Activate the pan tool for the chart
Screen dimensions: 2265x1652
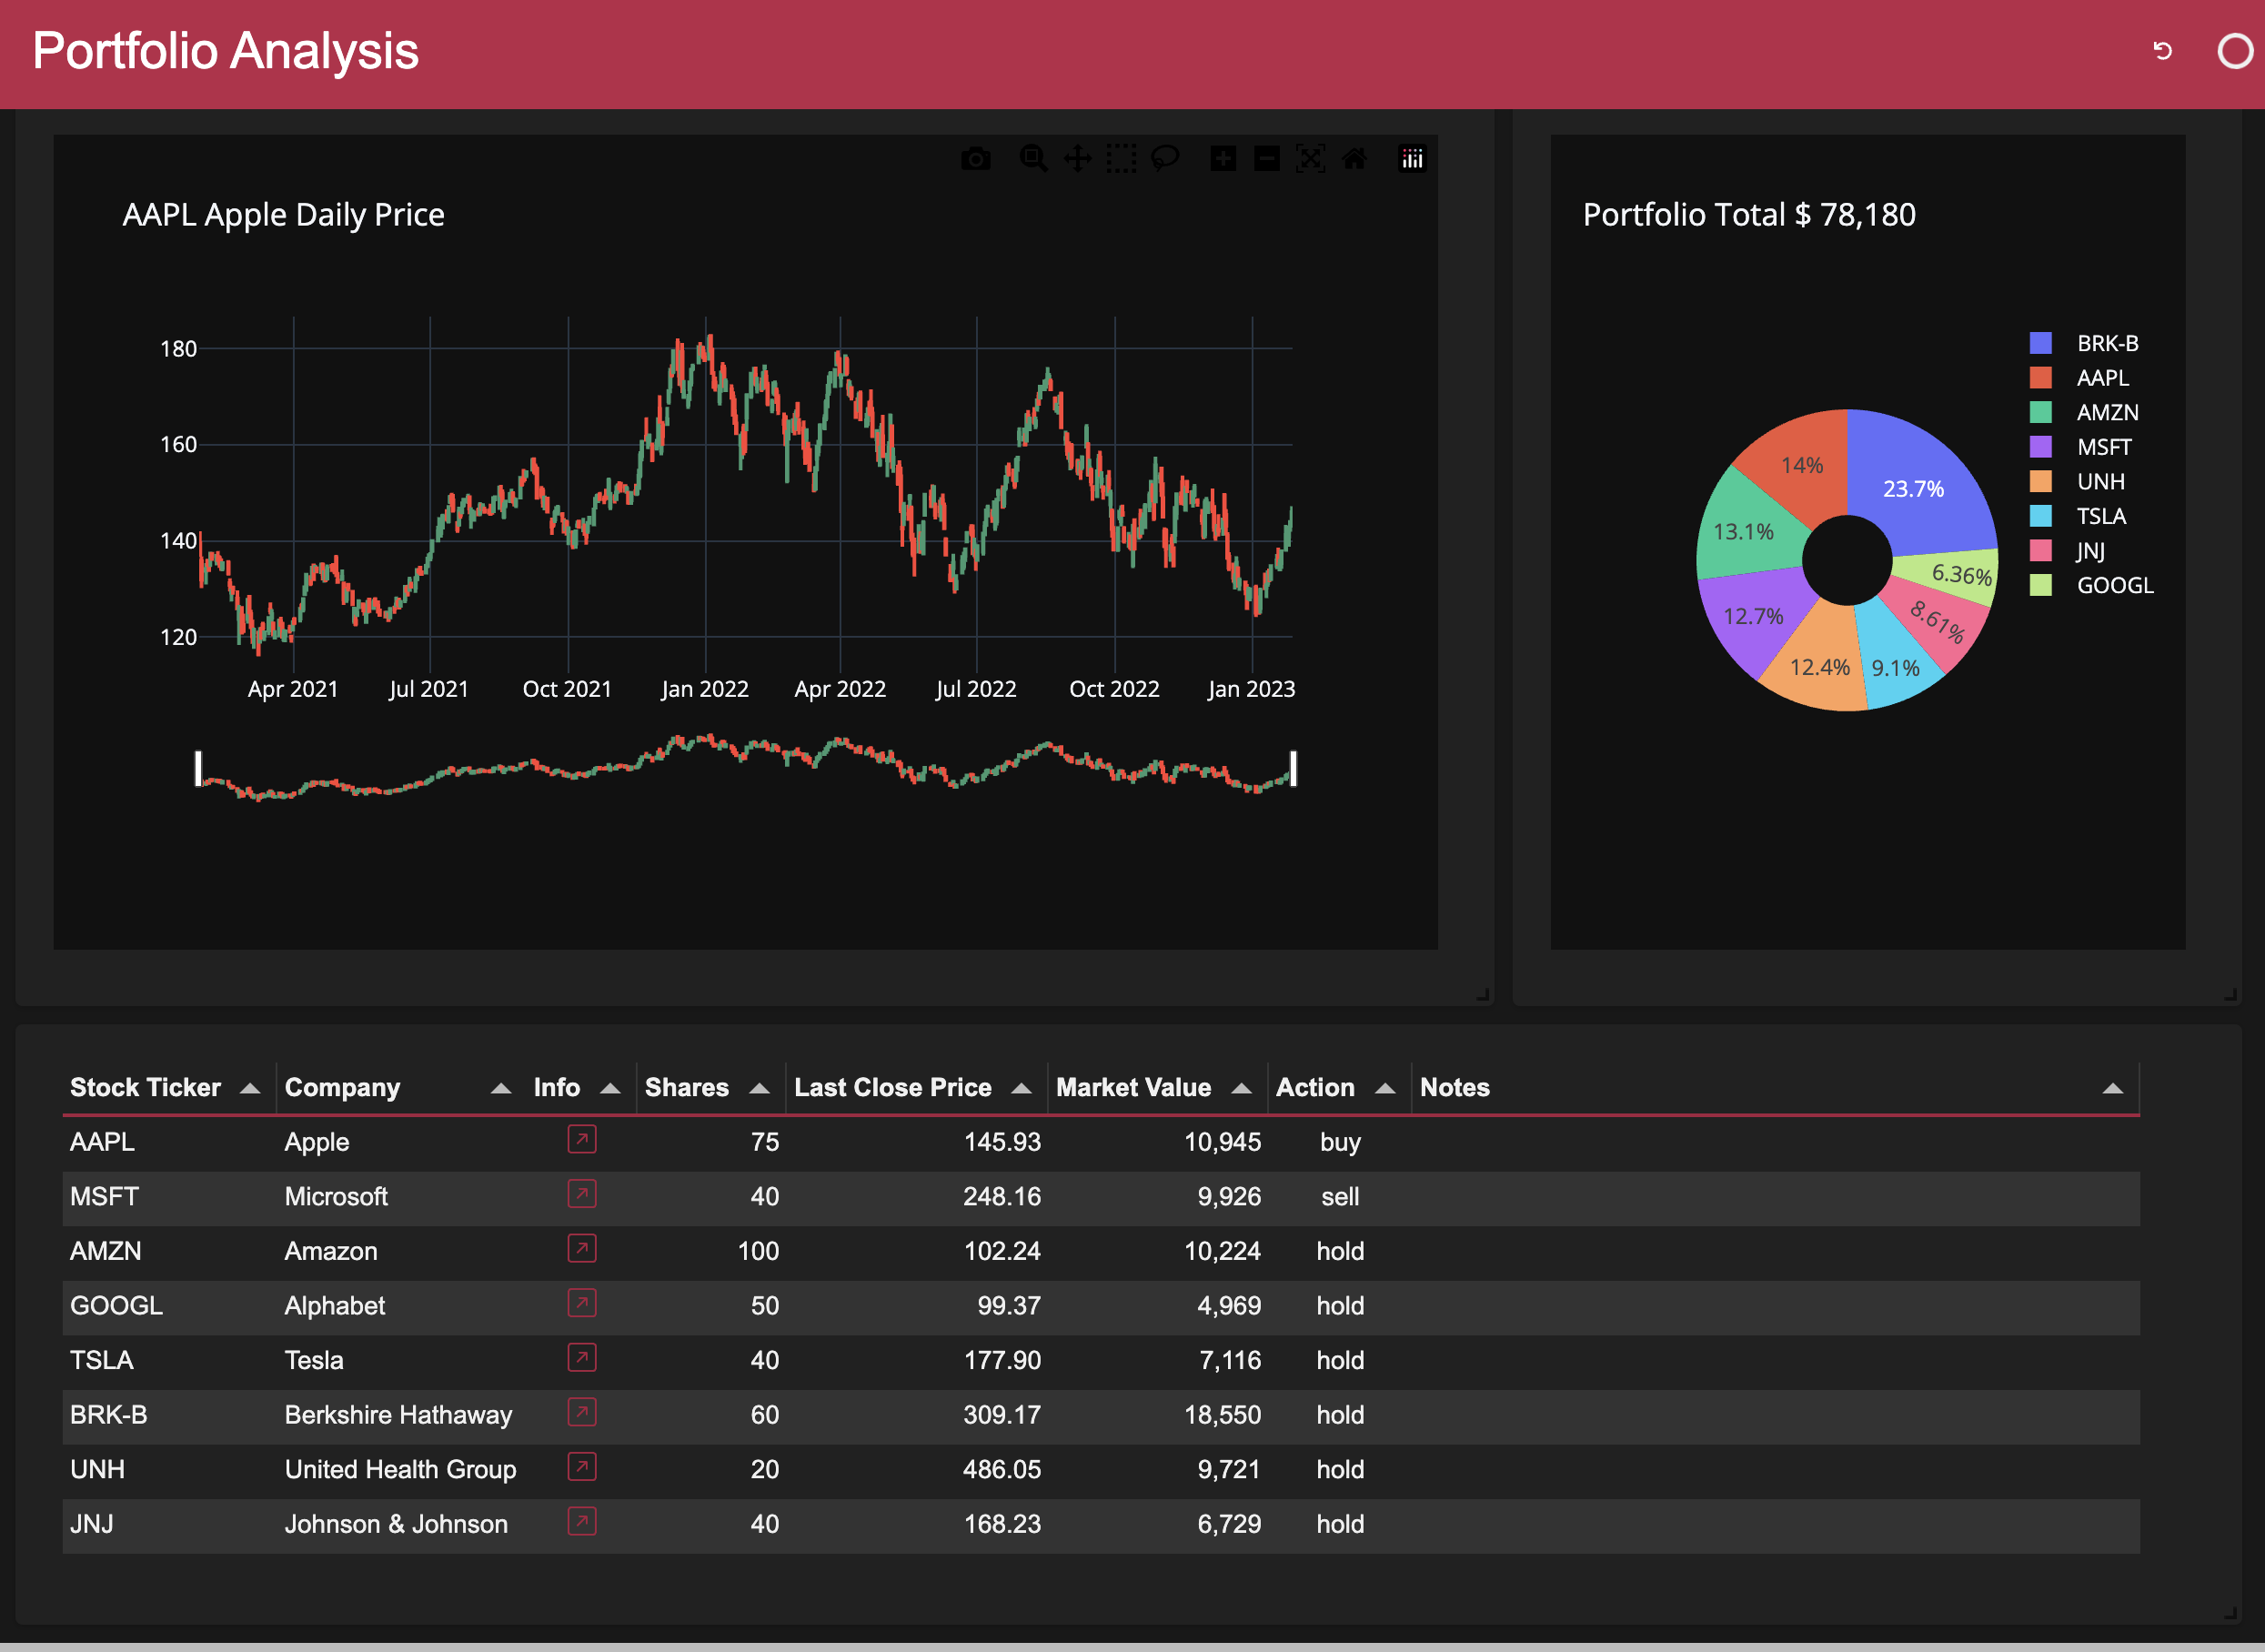click(x=1077, y=158)
